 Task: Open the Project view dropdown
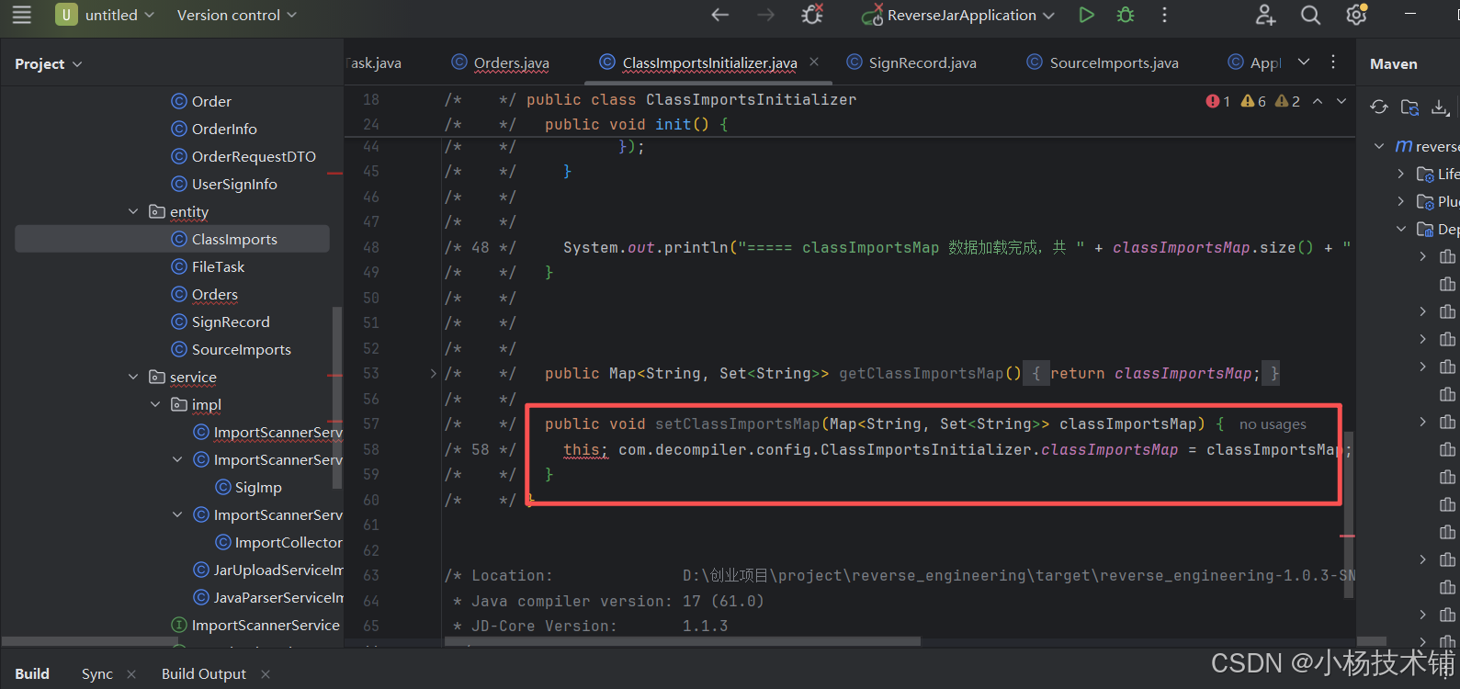coord(49,63)
